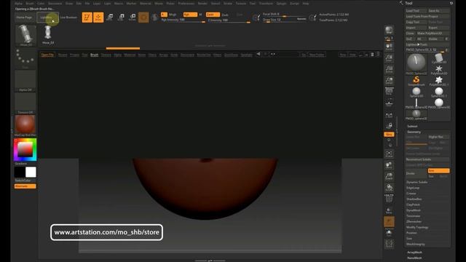Toggle the L.Sym local symmetry icon
This screenshot has height=262, width=466.
coord(389,116)
